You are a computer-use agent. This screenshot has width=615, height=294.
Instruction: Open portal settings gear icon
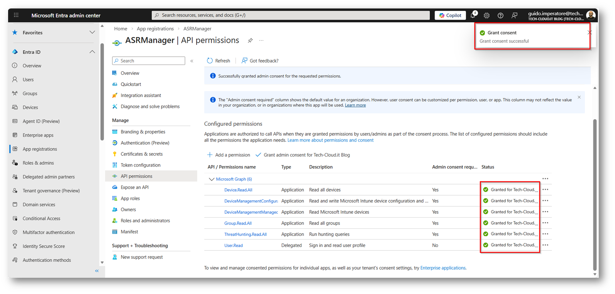click(486, 15)
